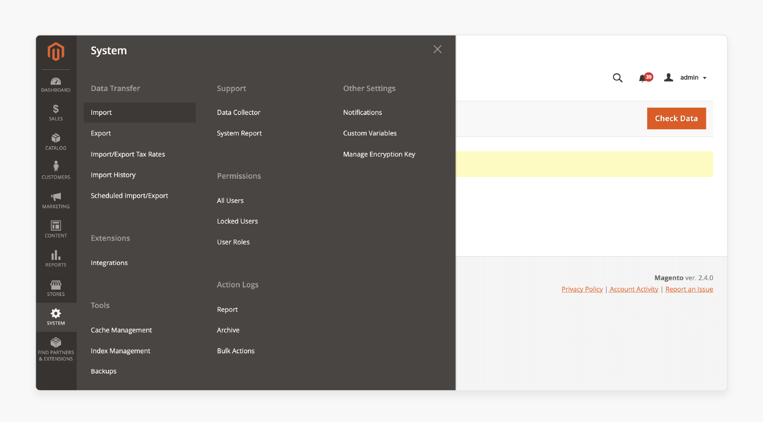Screen dimensions: 763x422
Task: Follow the Report an Issue link
Action: [689, 289]
